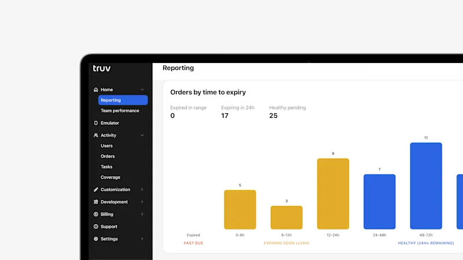Open the Coverage page
This screenshot has height=260, width=463.
tap(111, 177)
